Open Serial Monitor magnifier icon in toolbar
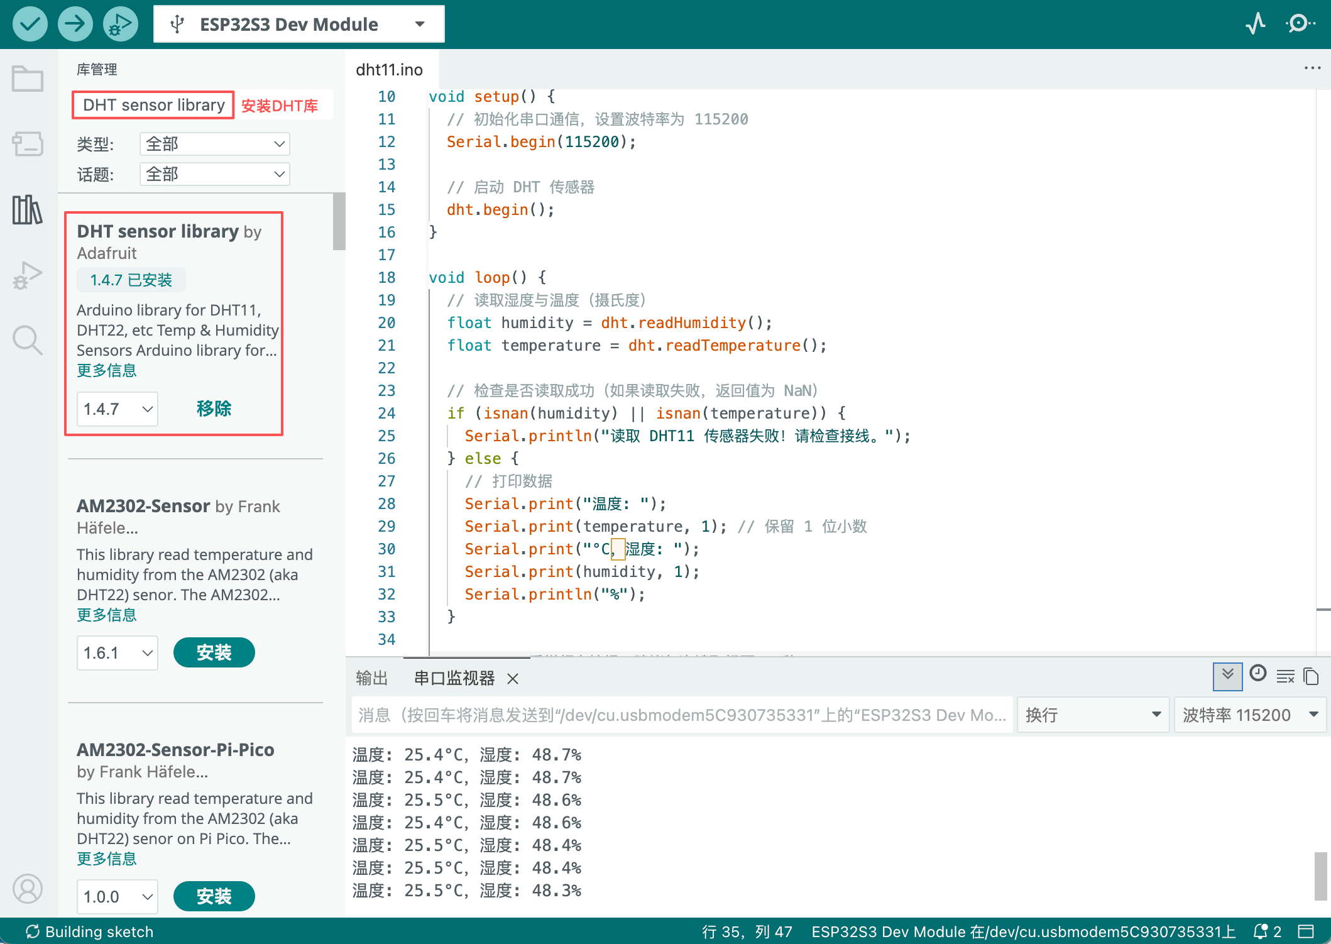Screen dimensions: 1331x944 [1300, 24]
